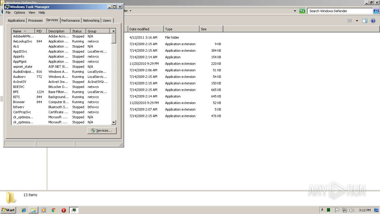Sort services by PID column
380x214 pixels.
click(x=41, y=31)
